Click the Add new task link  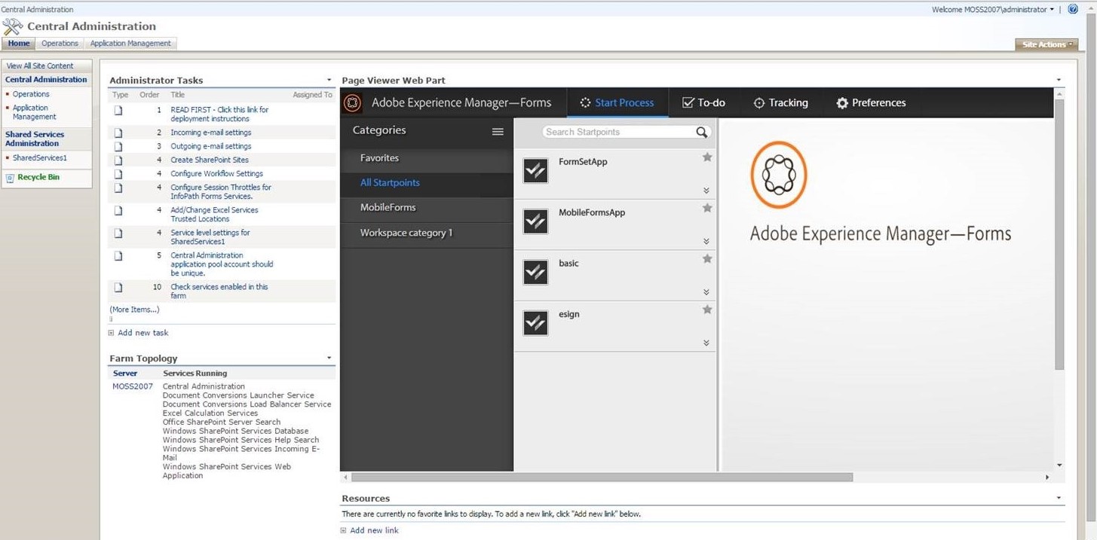pyautogui.click(x=143, y=333)
